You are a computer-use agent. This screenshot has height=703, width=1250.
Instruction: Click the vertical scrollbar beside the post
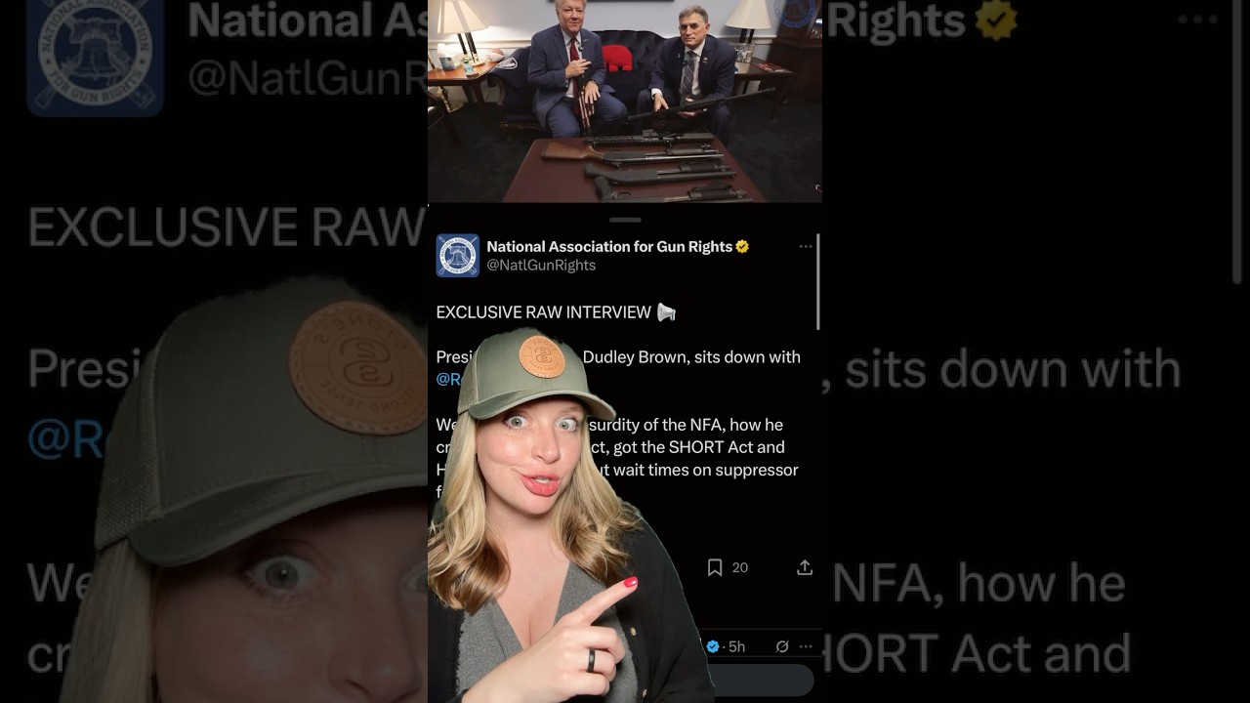[817, 281]
